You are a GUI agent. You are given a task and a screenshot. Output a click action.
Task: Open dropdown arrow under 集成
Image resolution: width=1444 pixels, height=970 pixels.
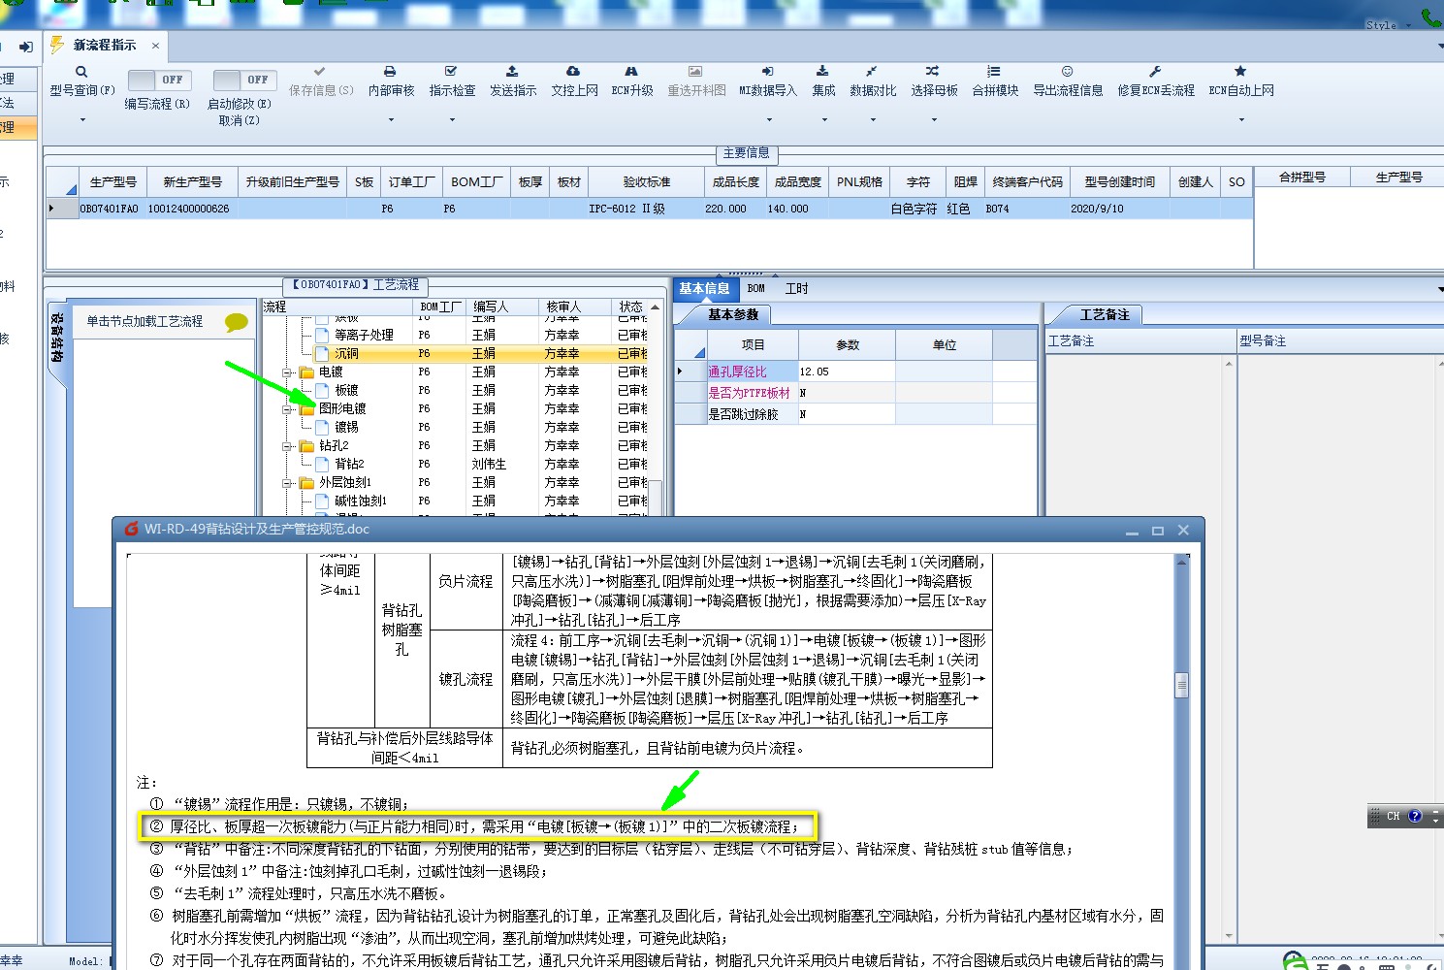point(824,120)
